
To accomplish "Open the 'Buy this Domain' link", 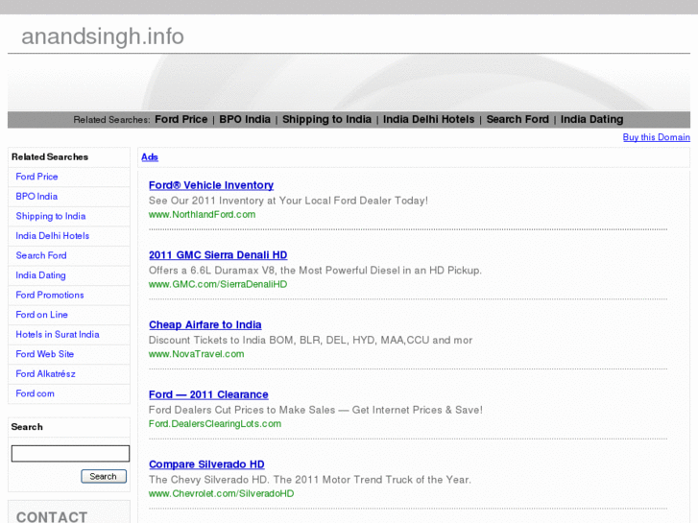I will tap(656, 137).
